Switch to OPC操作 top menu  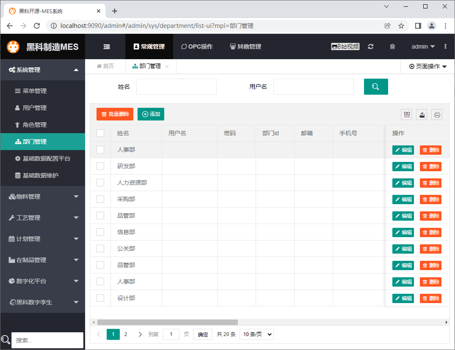(197, 46)
